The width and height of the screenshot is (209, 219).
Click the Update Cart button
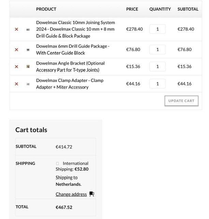point(181,101)
